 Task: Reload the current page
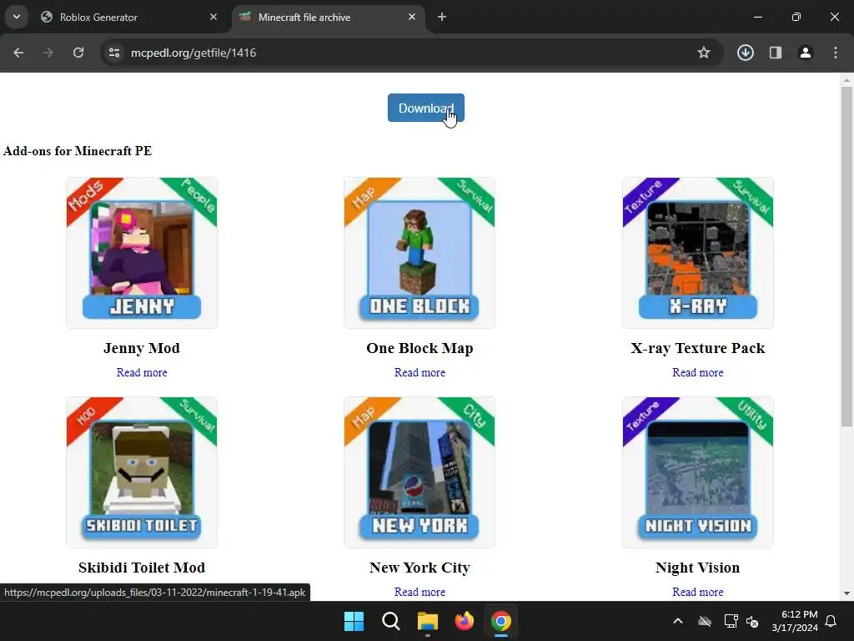click(x=78, y=53)
